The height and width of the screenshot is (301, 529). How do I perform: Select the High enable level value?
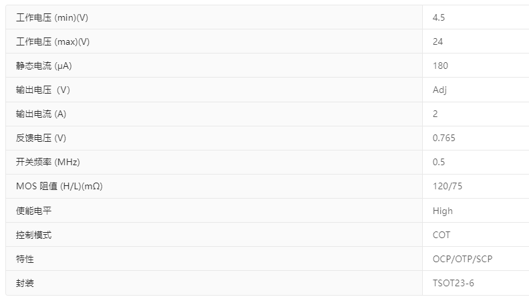point(443,211)
